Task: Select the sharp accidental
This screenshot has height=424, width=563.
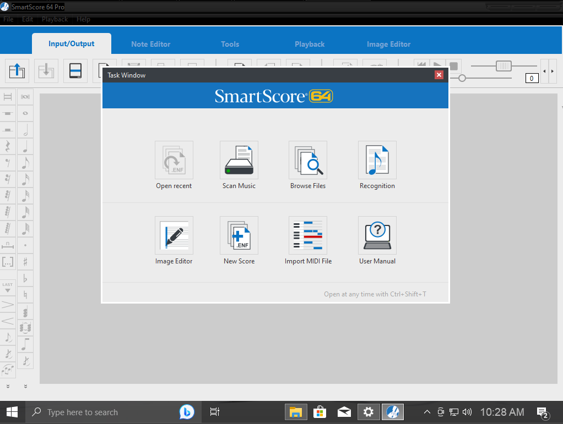Action: click(25, 262)
